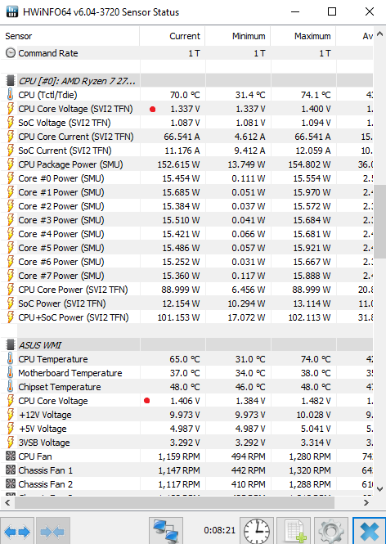Click the 66.541 A current CPU Core Current value
This screenshot has width=386, height=544.
coord(182,137)
